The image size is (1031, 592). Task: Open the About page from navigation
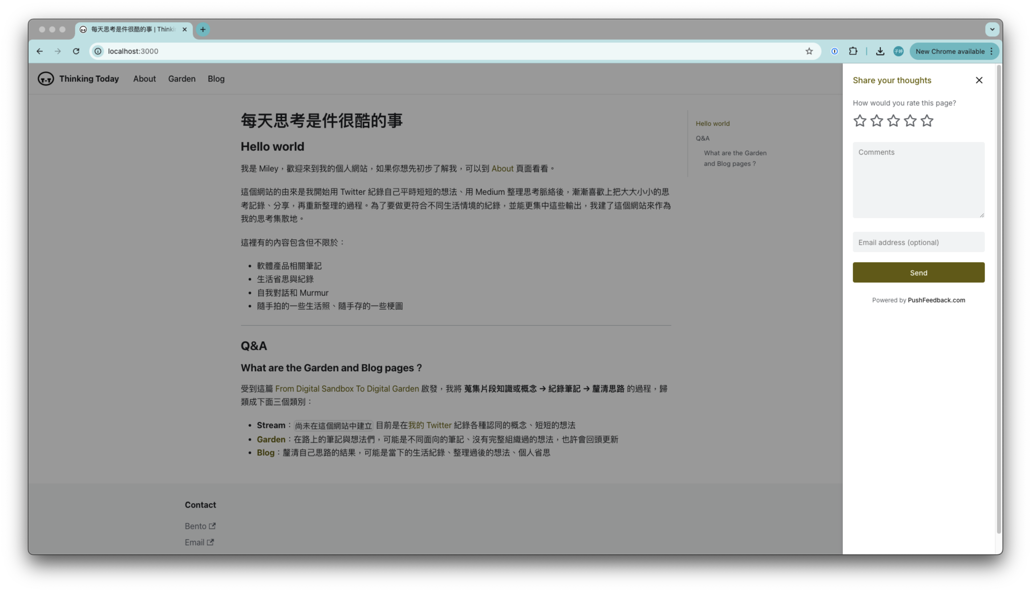(144, 79)
